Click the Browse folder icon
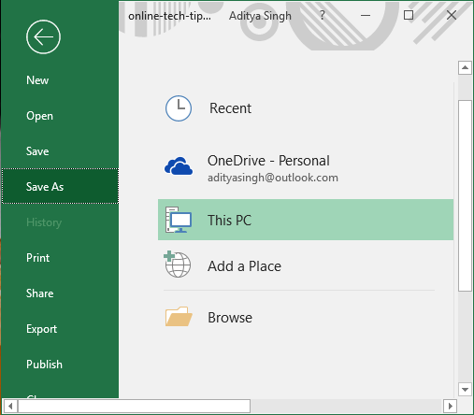Viewport: 474px width, 415px height. pyautogui.click(x=179, y=316)
